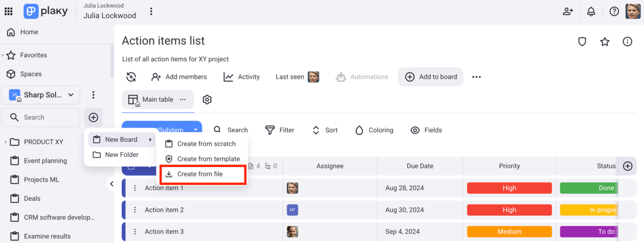Expand the Sharp Solutions space dropdown
This screenshot has width=644, height=243.
coord(70,95)
